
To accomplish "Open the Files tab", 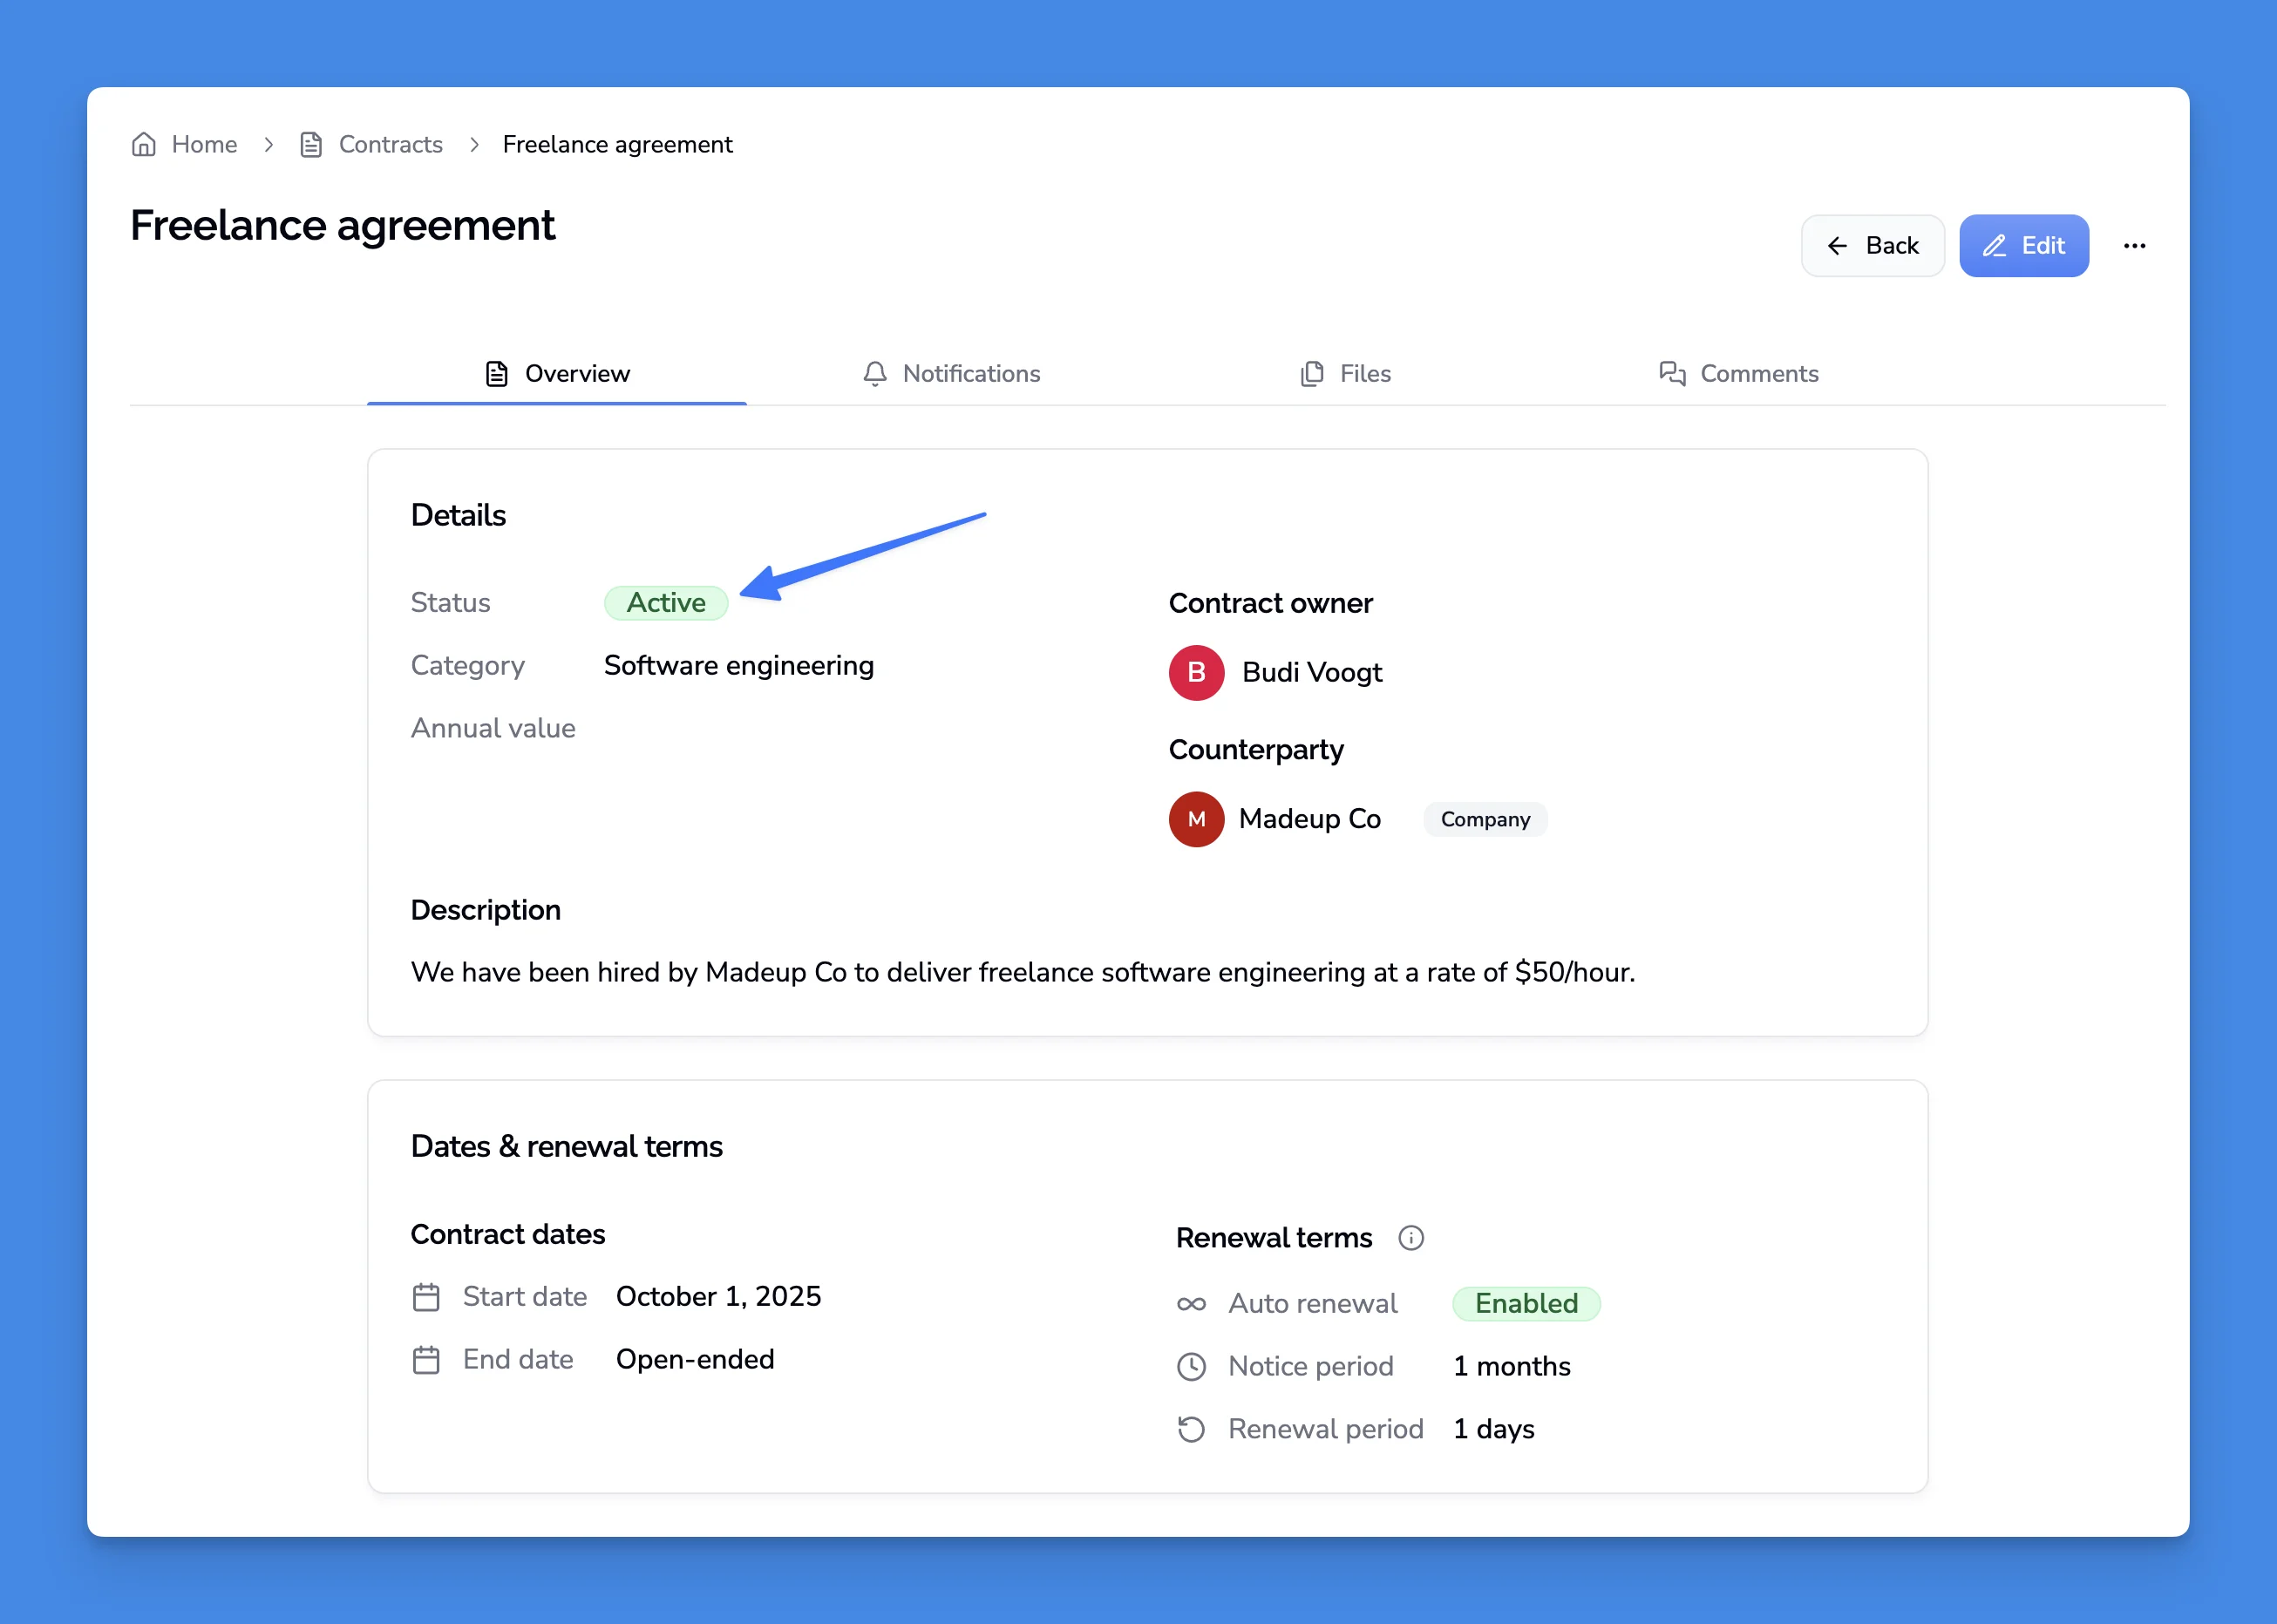I will coord(1345,374).
